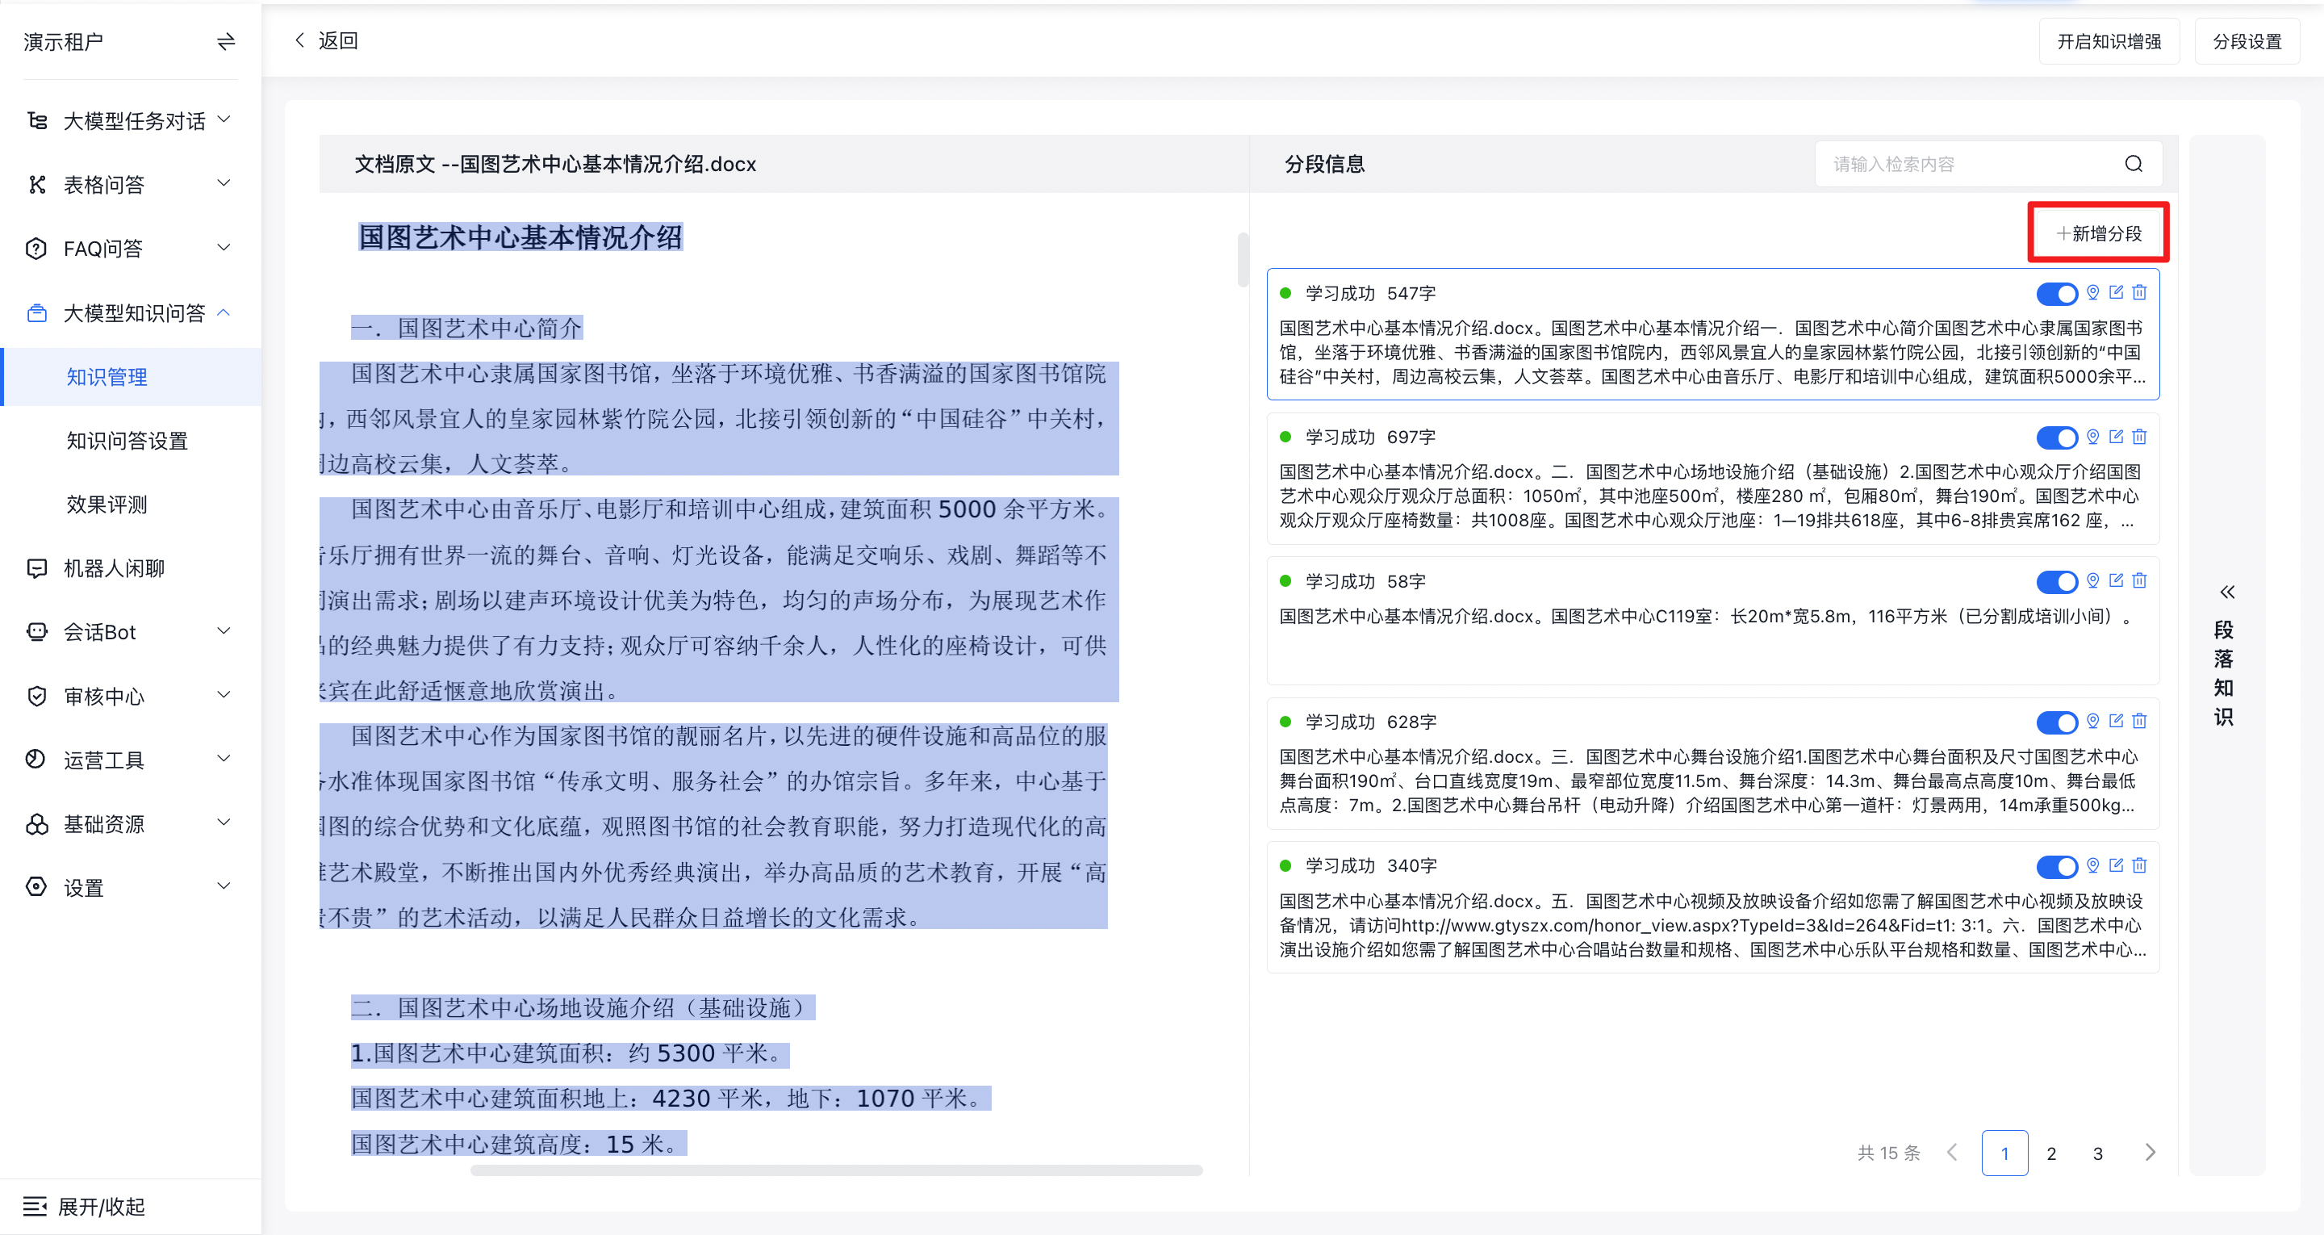Viewport: 2324px width, 1235px height.
Task: Click the 展开/收起 sidebar collapse icon
Action: (36, 1206)
